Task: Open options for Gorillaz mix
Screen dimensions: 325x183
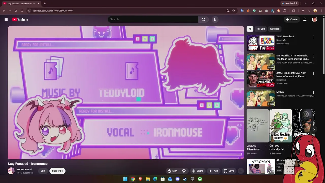Action: tap(313, 56)
